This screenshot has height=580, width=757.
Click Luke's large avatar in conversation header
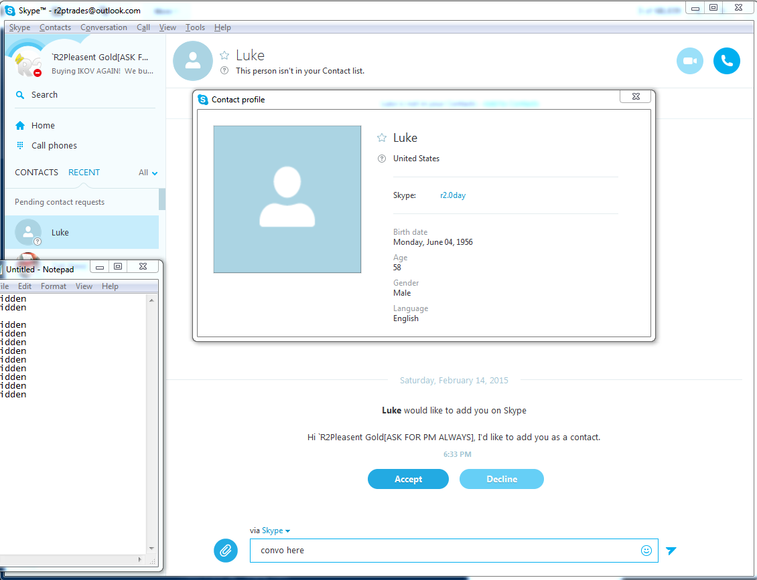pyautogui.click(x=193, y=61)
